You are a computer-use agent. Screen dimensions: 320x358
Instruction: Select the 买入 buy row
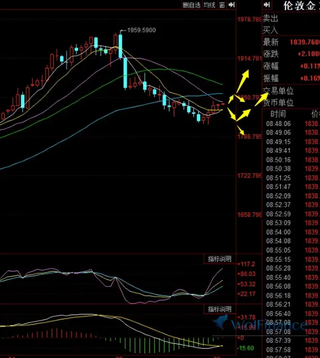click(271, 31)
